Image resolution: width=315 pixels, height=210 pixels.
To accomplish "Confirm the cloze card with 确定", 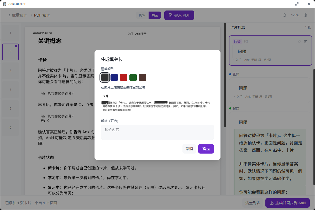I will coord(206,149).
